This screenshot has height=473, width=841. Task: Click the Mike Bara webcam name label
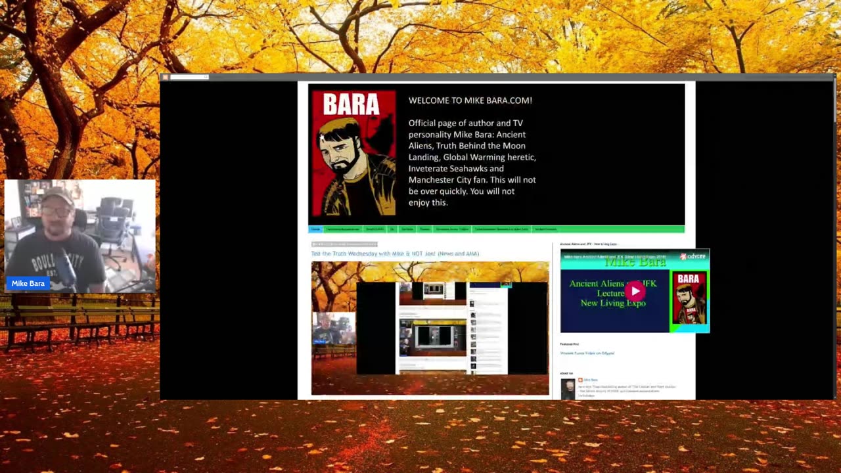(x=28, y=283)
